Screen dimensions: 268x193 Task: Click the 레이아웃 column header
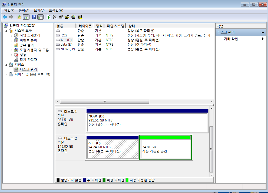[85, 26]
